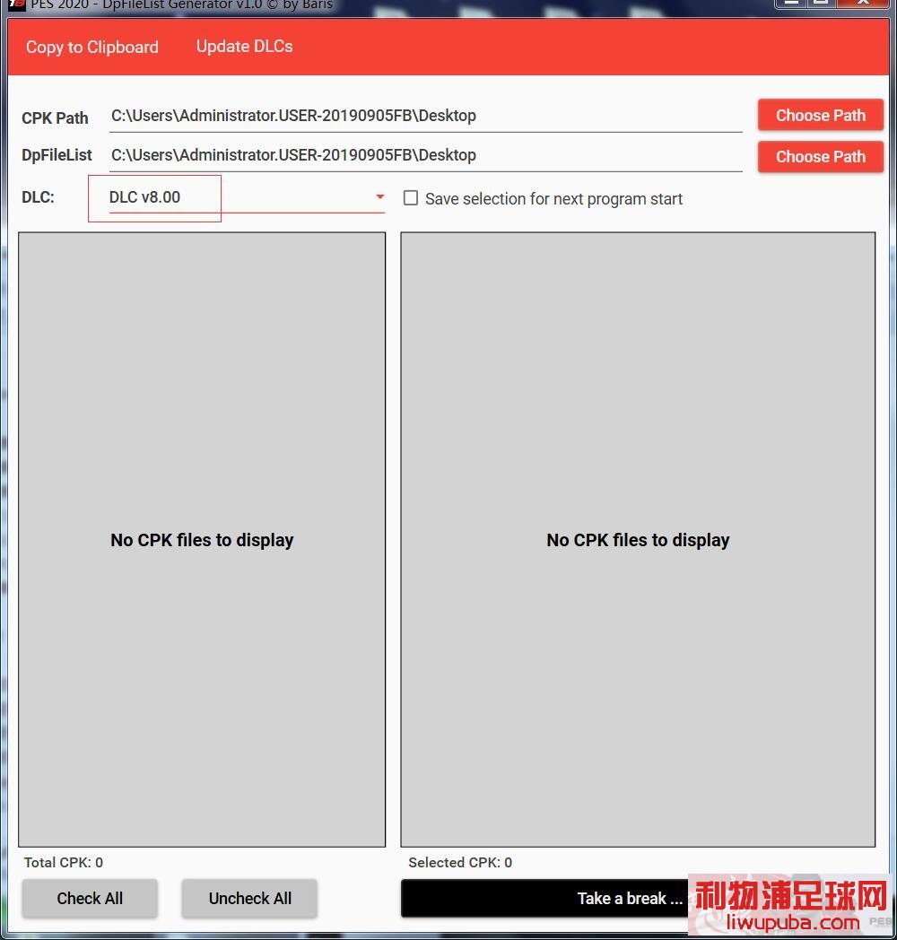Click the left CPK files list panel
This screenshot has width=897, height=940.
tap(202, 540)
